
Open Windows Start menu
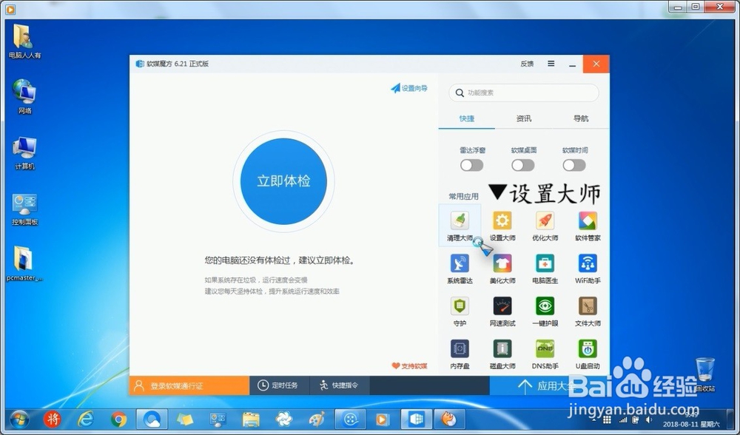pos(19,419)
